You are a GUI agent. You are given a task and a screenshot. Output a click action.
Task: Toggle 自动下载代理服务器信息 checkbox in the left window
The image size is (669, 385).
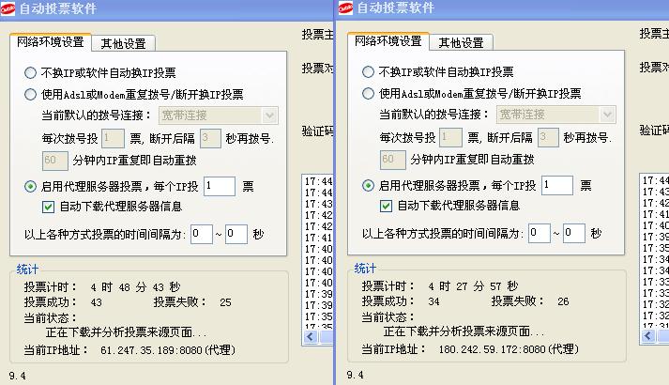click(x=49, y=206)
